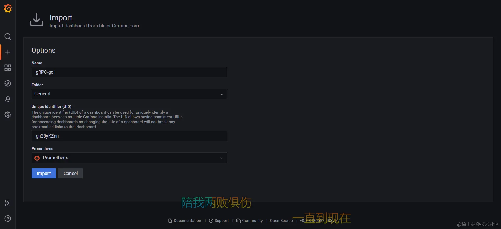Click the Name input field gRPC-go1

[129, 72]
